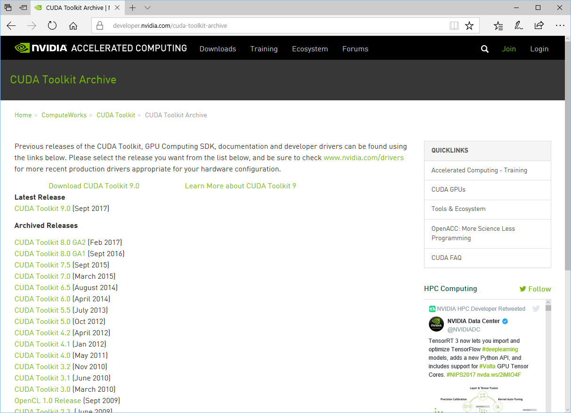
Task: Go to the home page icon
Action: pos(73,26)
